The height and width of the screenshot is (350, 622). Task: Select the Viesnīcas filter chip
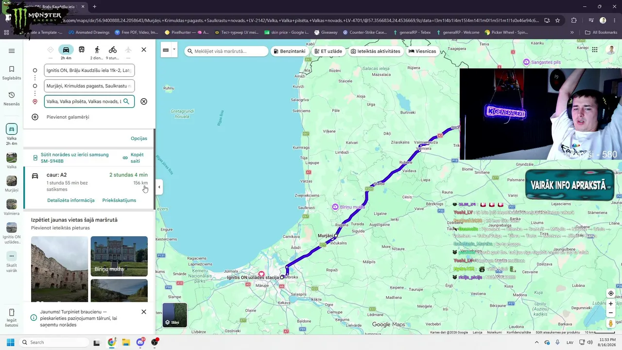pyautogui.click(x=422, y=51)
